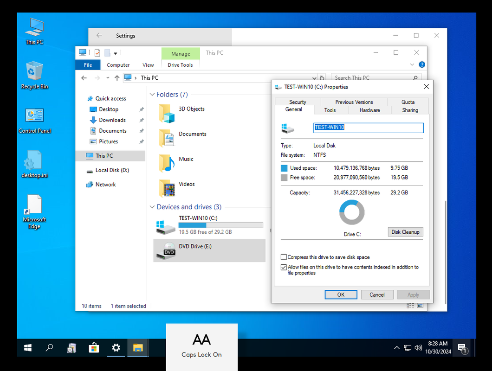Click the New folder quick access toolbar icon
The image size is (492, 371).
point(107,53)
